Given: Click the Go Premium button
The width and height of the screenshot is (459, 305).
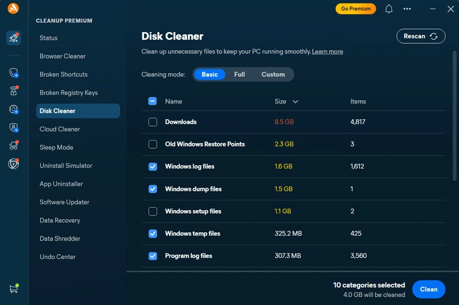Looking at the screenshot, I should coord(356,9).
